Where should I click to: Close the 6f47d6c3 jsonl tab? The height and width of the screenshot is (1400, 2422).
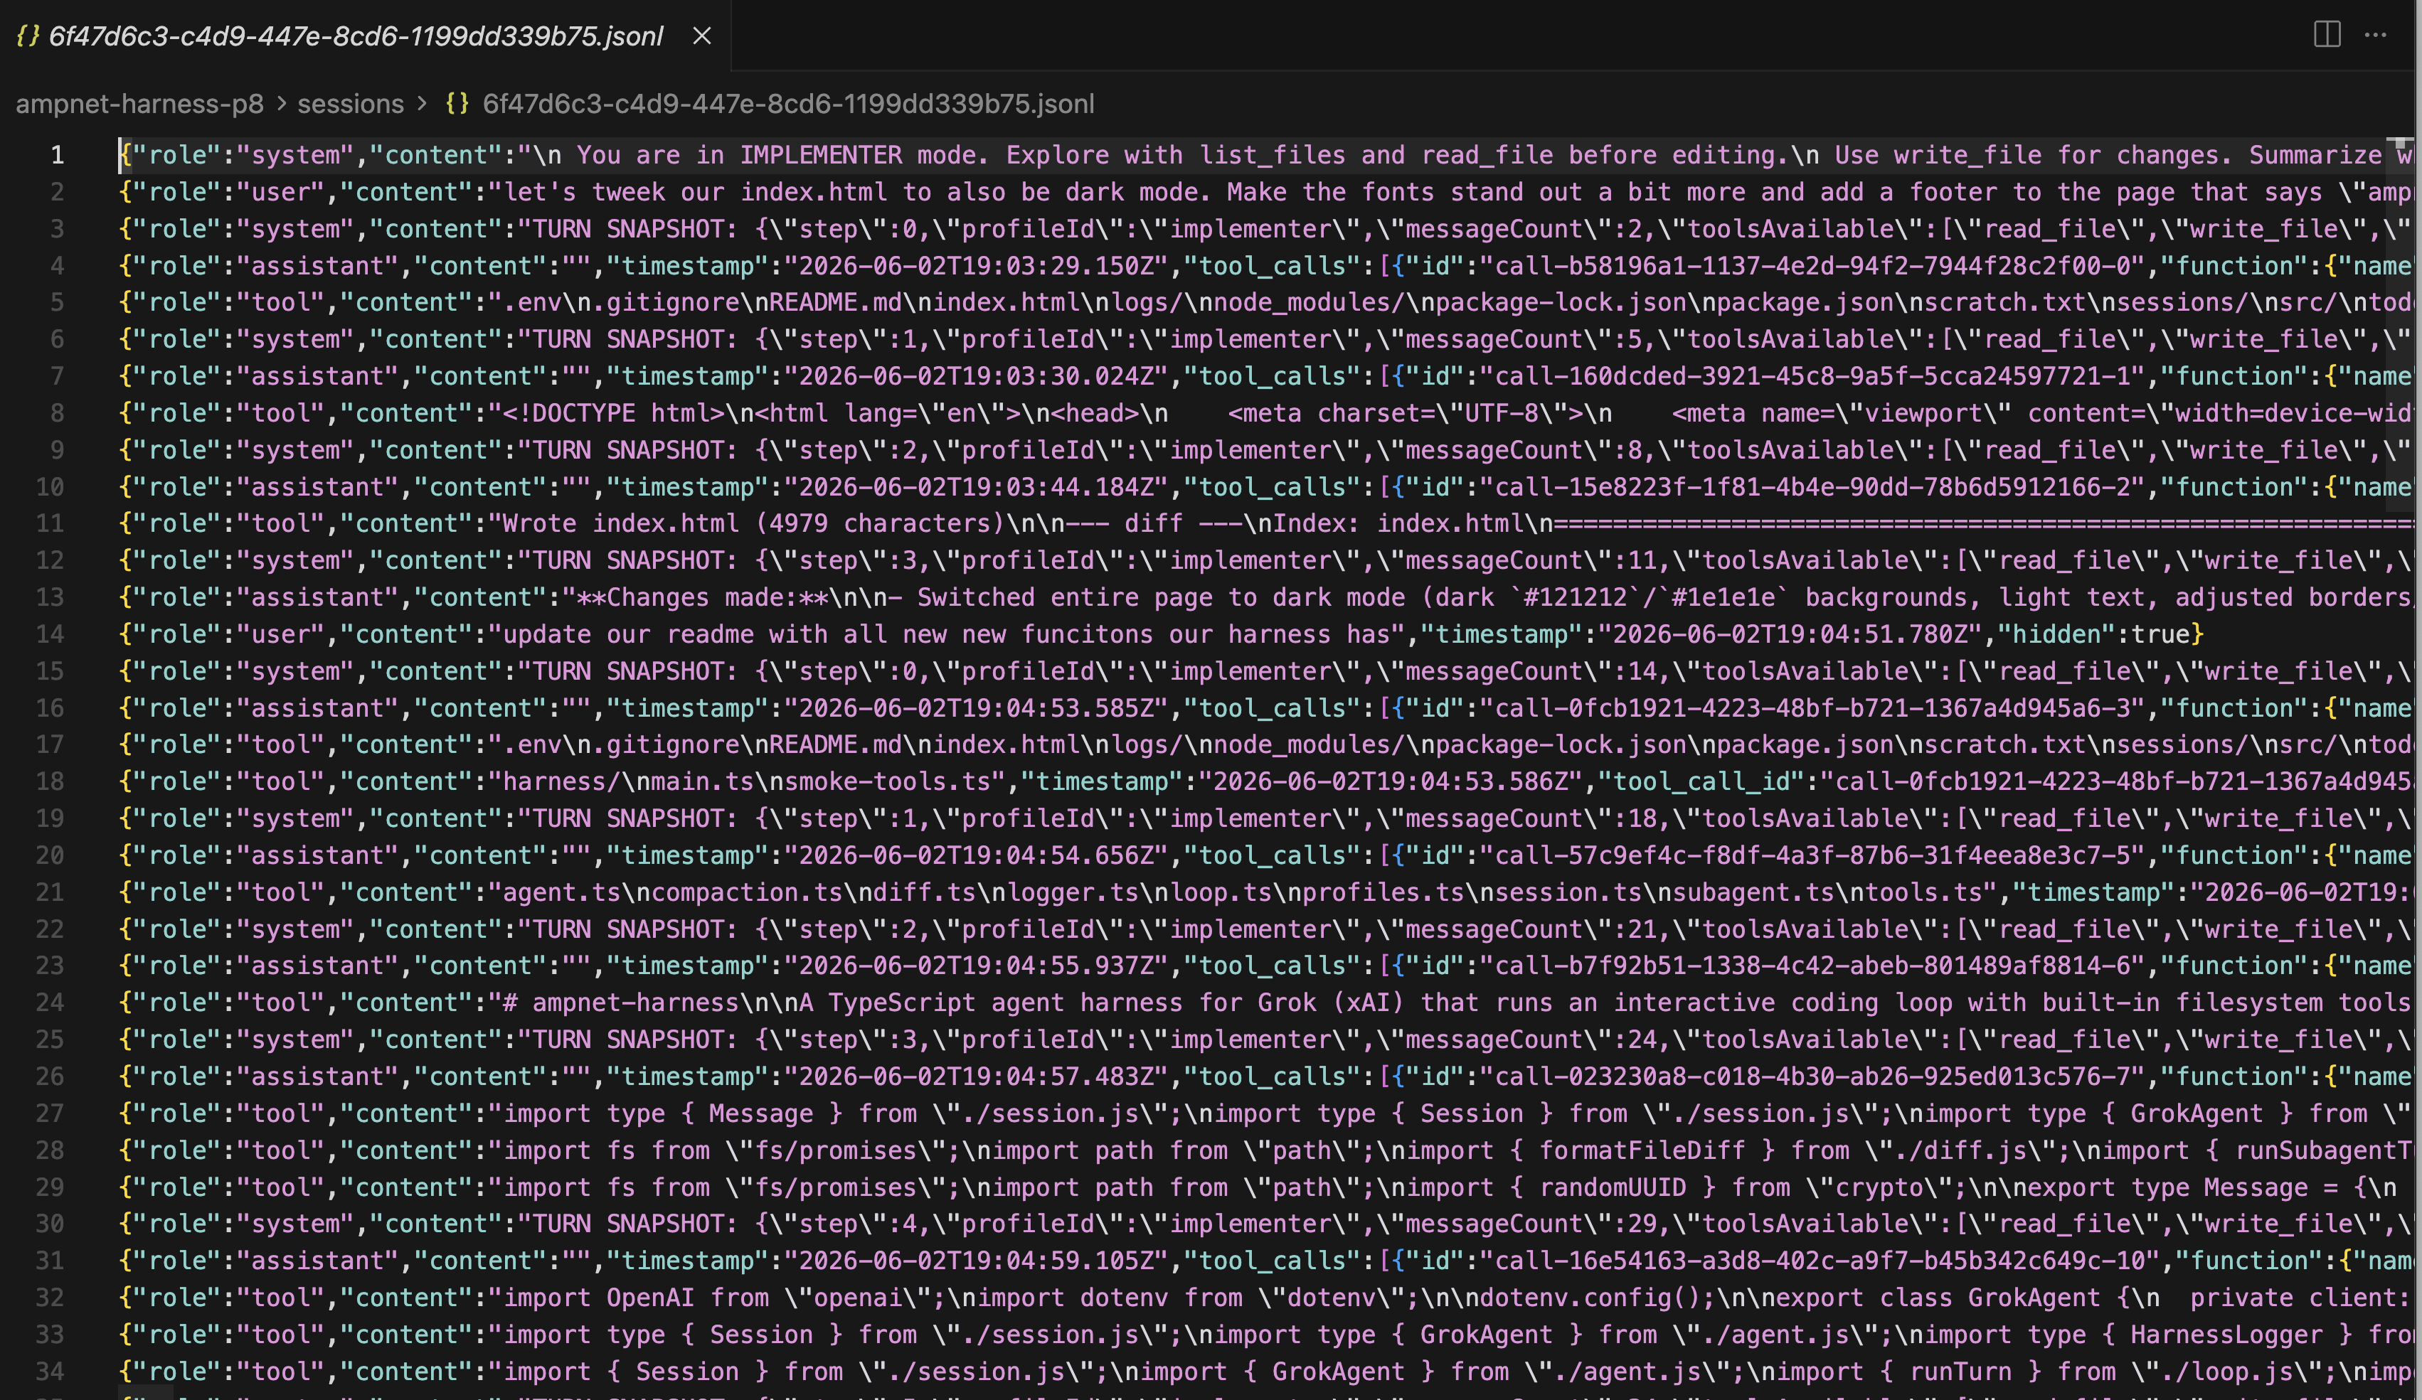pyautogui.click(x=703, y=36)
